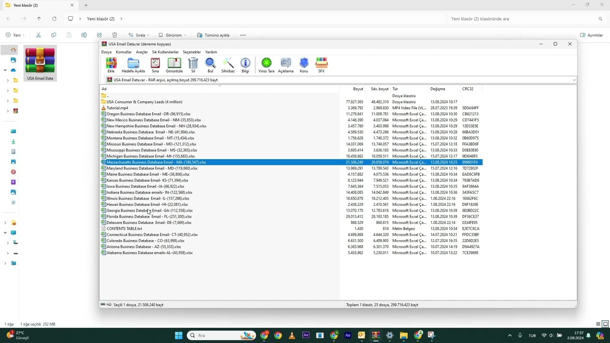610x343 pixels.
Task: Click the Copy icon in Explorer toolbar
Action: pyautogui.click(x=53, y=35)
